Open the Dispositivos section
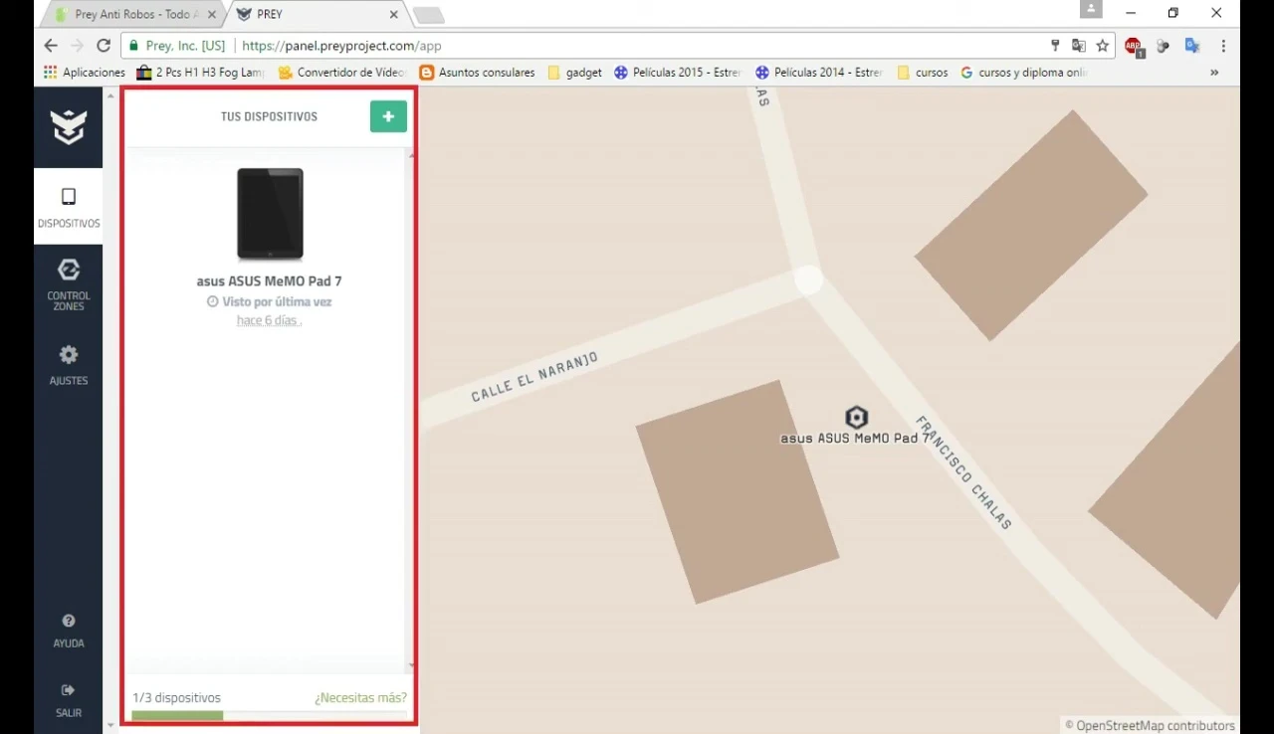 [x=69, y=207]
